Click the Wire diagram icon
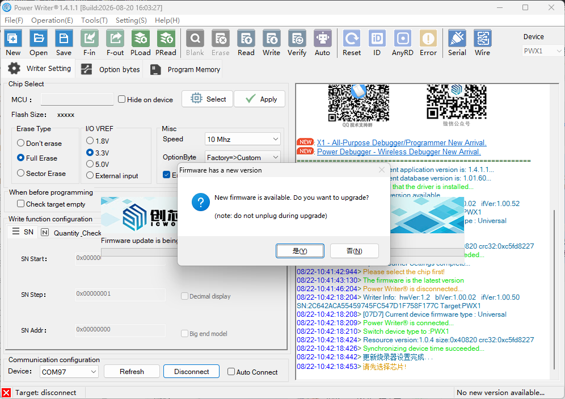The height and width of the screenshot is (399, 565). coord(483,39)
